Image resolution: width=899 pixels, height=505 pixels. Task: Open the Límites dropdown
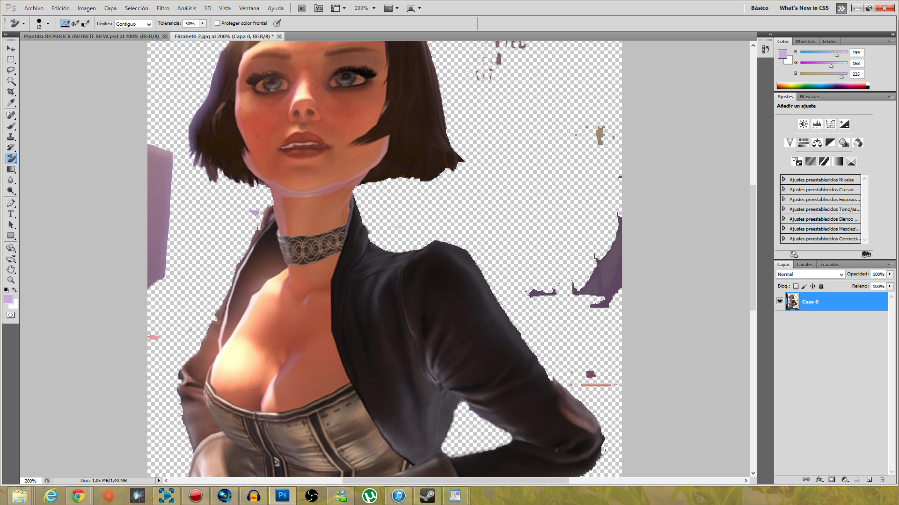(x=133, y=24)
